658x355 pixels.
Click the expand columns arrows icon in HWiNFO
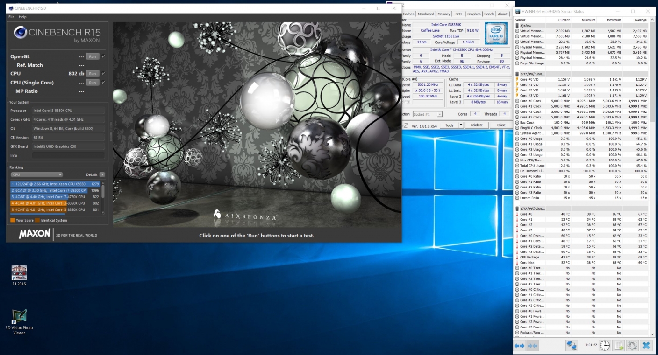point(519,346)
